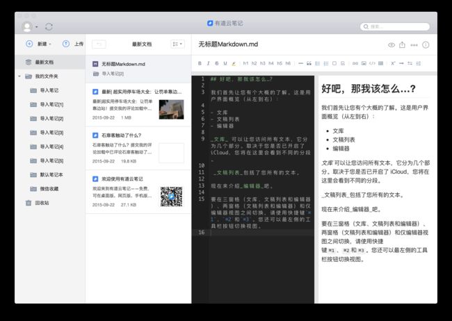Open the 导入笔记[5] folder
Image resolution: width=452 pixels, height=321 pixels.
pyautogui.click(x=50, y=160)
